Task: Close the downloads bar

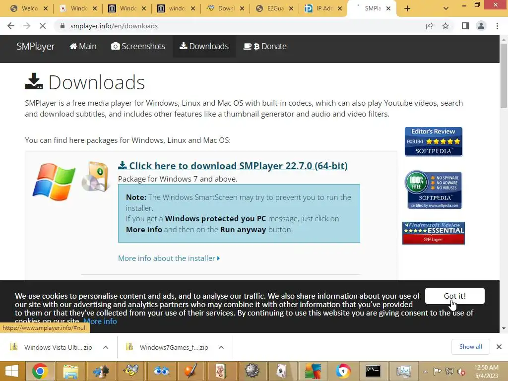Action: pyautogui.click(x=499, y=347)
